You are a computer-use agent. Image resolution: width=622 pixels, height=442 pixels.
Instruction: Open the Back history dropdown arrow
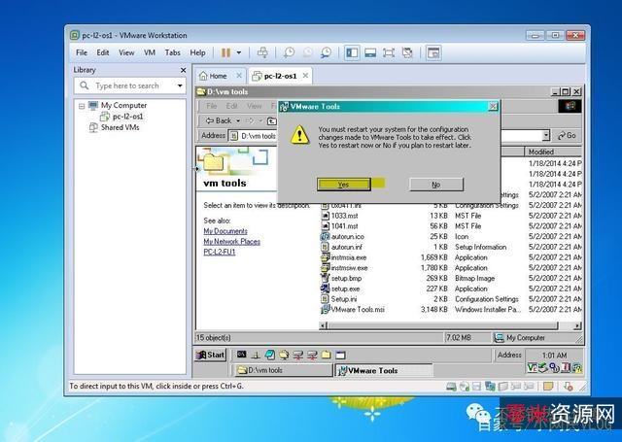pos(238,120)
